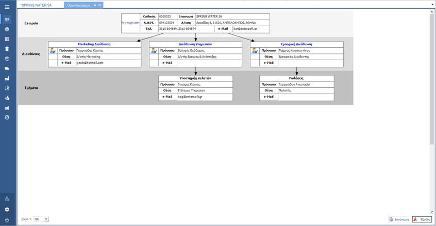This screenshot has height=226, width=436.
Task: Click the Εκτύπωση print button
Action: click(x=399, y=219)
